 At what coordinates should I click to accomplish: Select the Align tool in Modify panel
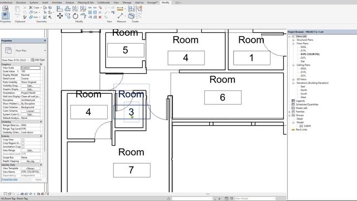tap(60, 9)
